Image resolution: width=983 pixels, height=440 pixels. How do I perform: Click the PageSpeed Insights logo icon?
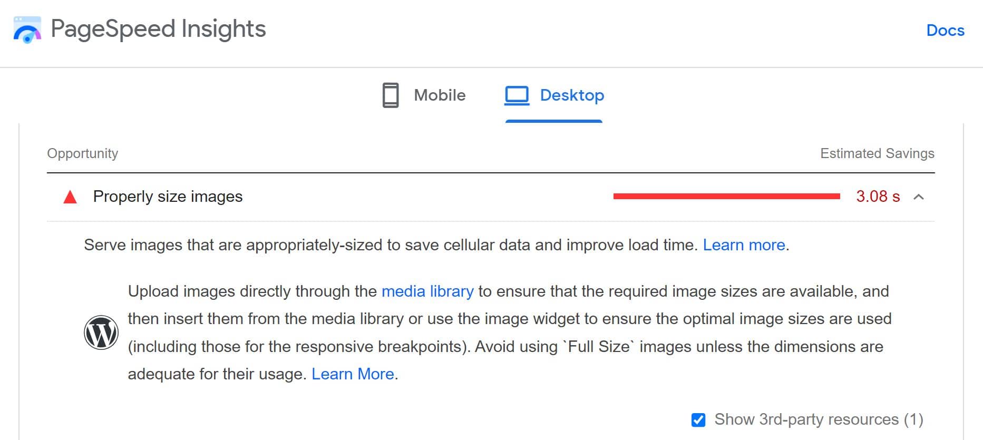point(27,30)
